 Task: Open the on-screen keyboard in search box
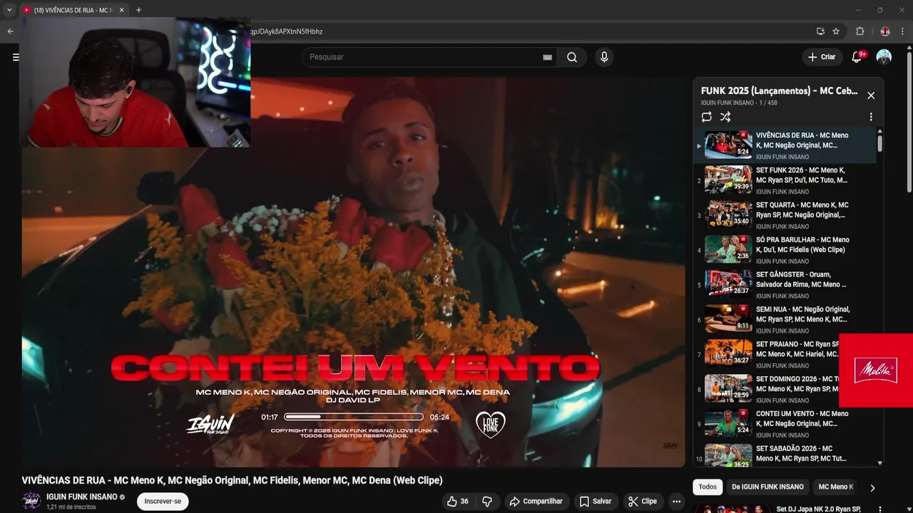click(547, 57)
